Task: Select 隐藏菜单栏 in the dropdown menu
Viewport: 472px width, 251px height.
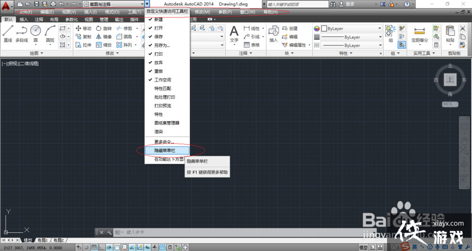Action: [168, 150]
